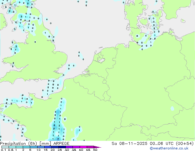This screenshot has width=195, height=151.
Task: Click the 5–10 mm legend color swatch
Action: [x=34, y=147]
